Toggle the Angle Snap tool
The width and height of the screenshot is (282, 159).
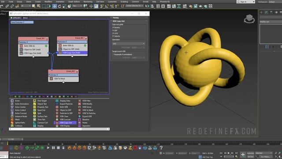[107, 6]
